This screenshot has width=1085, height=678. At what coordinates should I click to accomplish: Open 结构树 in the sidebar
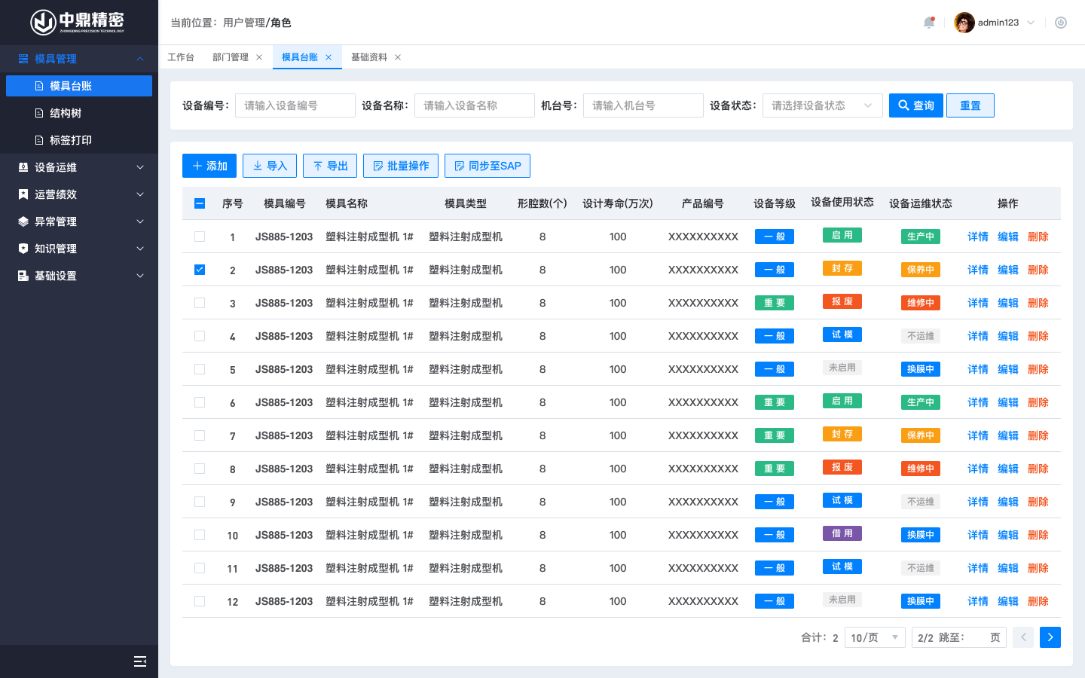tap(66, 113)
